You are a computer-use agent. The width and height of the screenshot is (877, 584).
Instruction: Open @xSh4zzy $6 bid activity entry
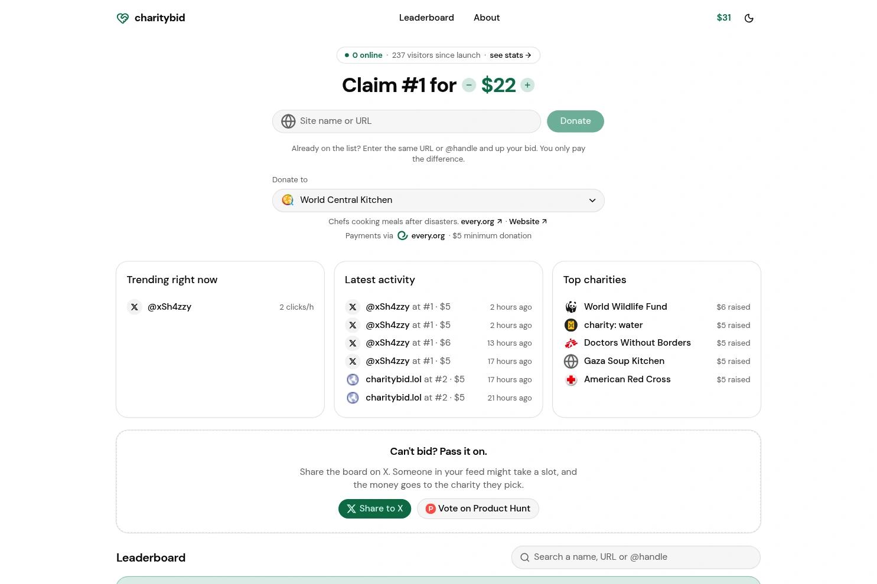(x=408, y=343)
